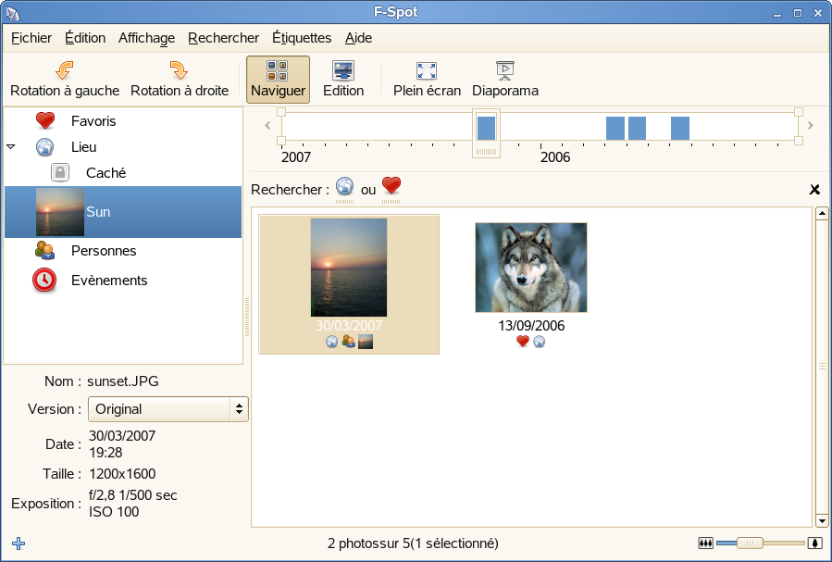
Task: Launch Plein écran fullscreen view
Action: pyautogui.click(x=427, y=80)
